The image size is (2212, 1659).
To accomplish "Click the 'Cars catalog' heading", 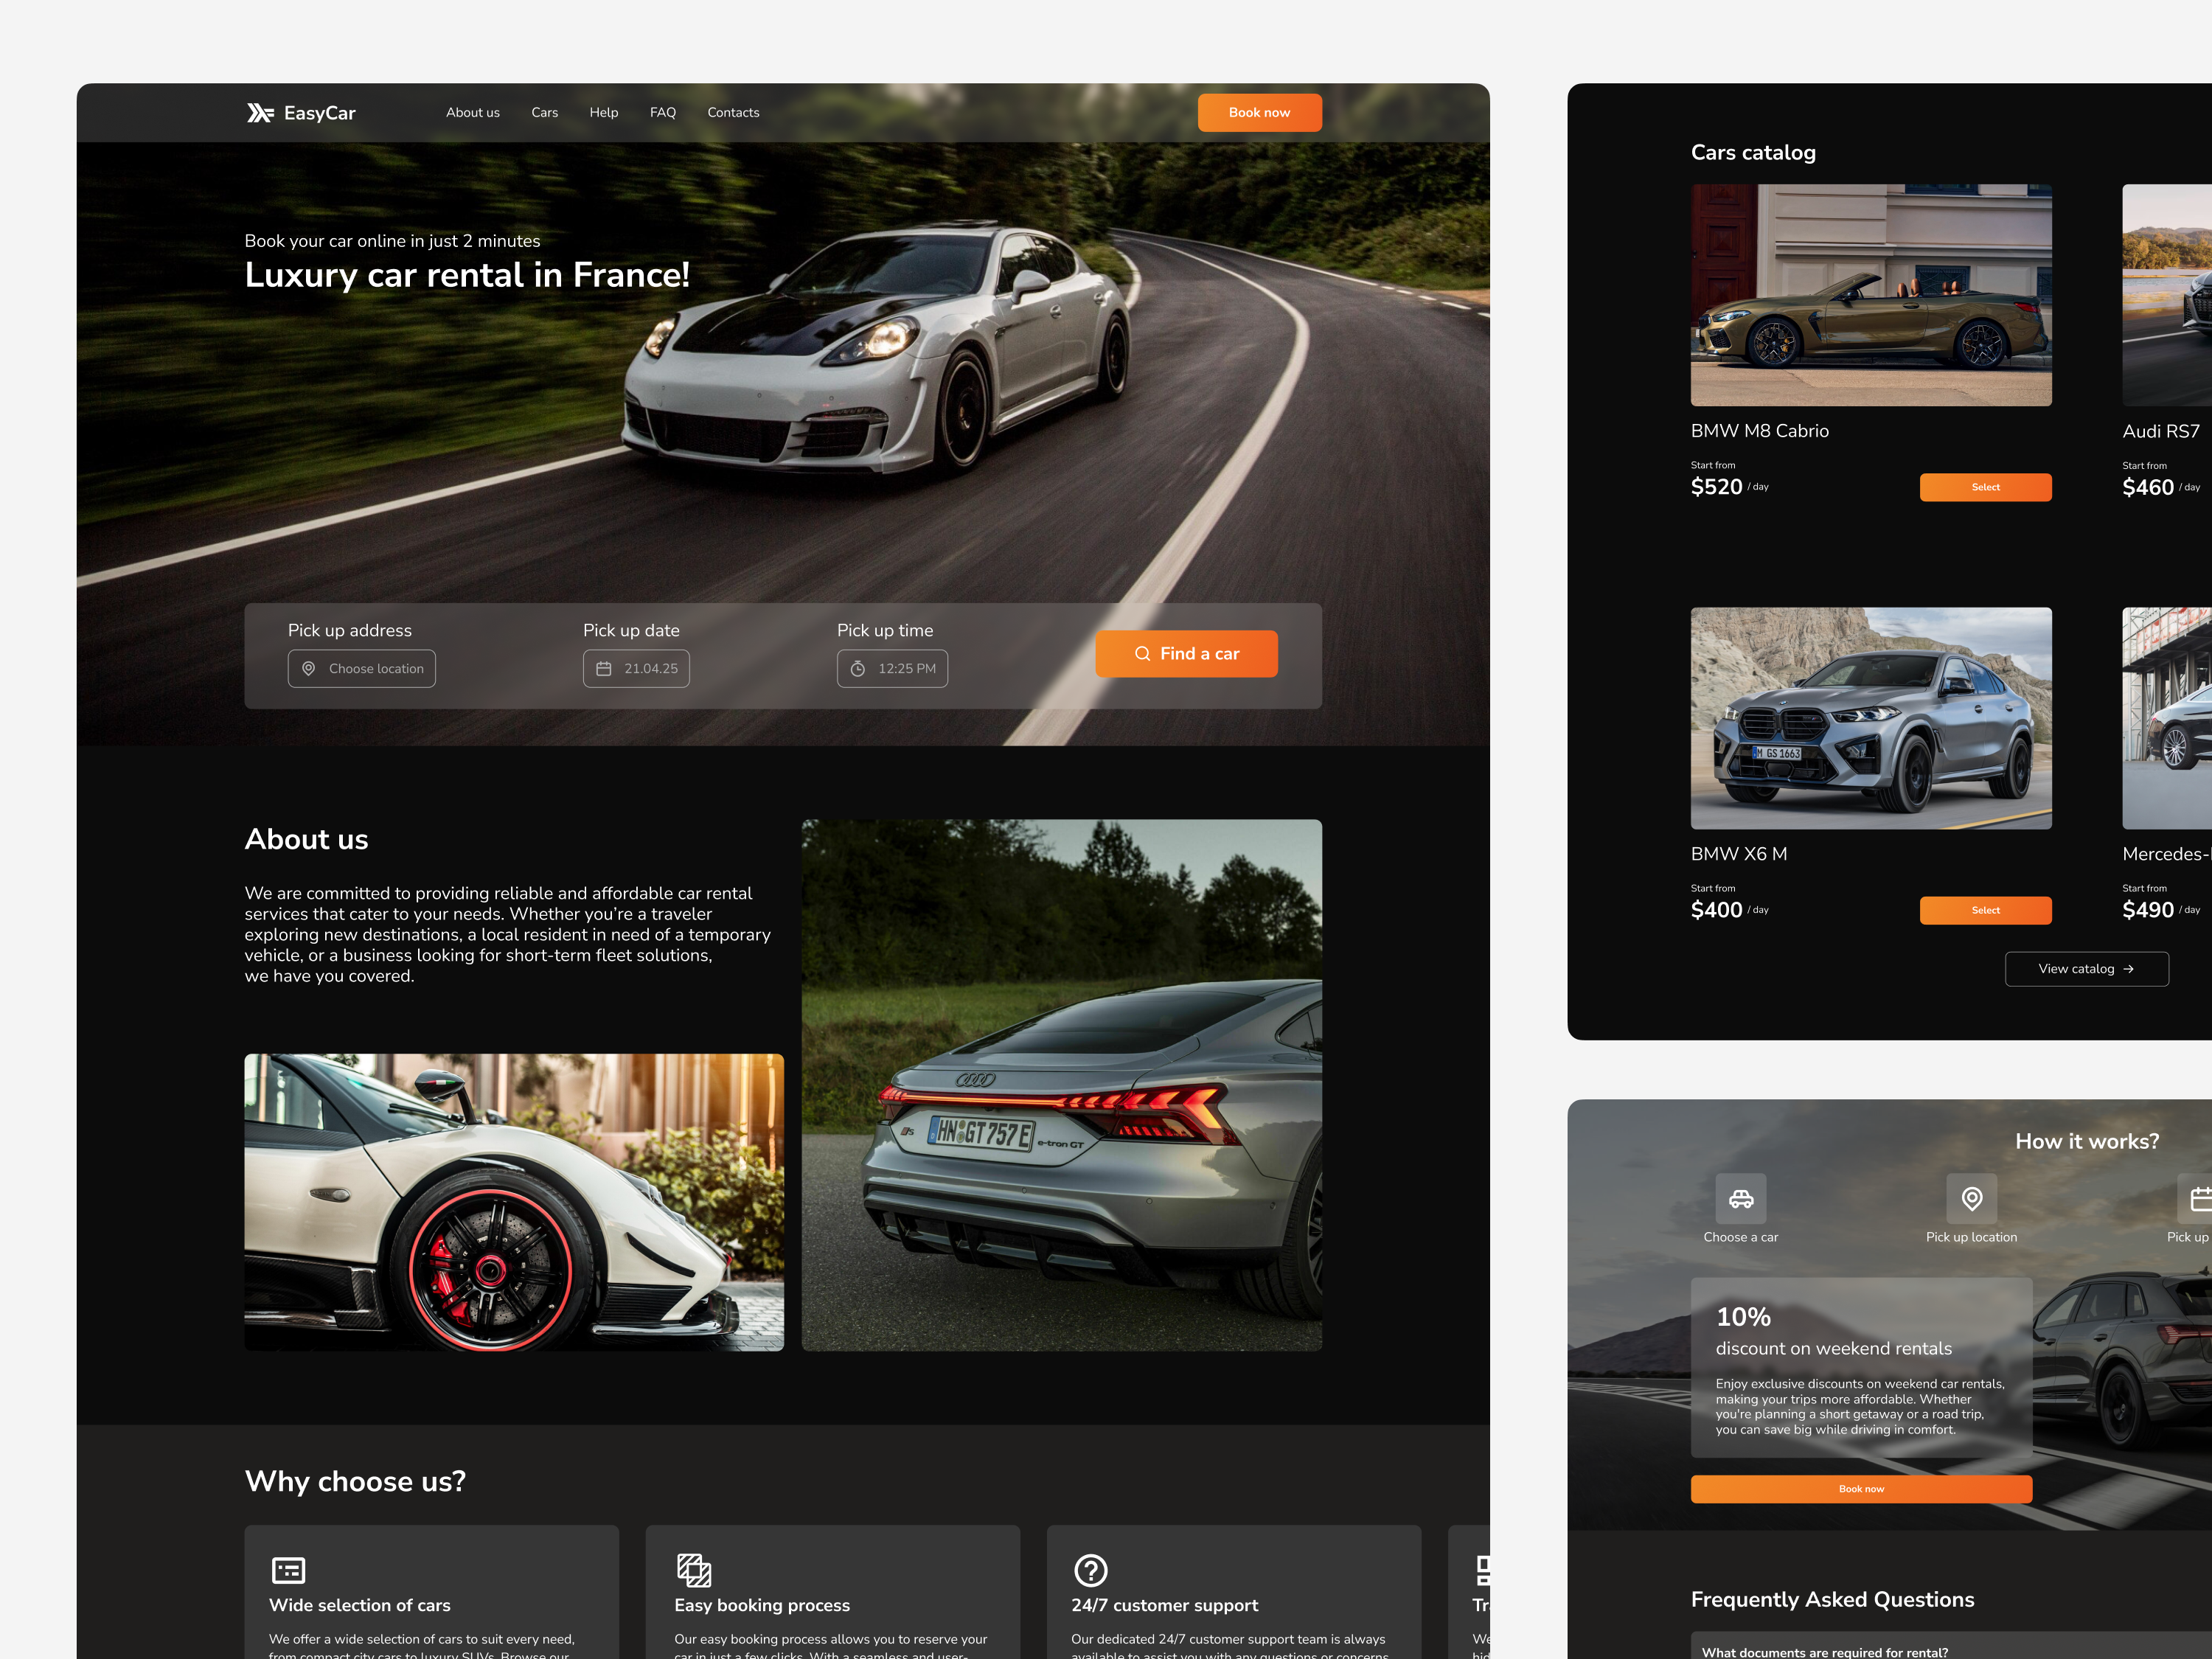I will click(x=1753, y=152).
